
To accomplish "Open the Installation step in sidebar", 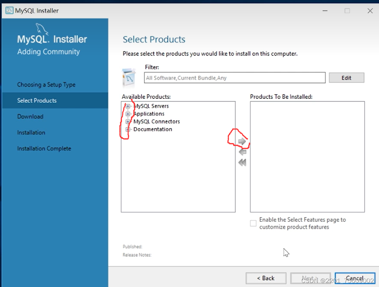I will point(31,132).
